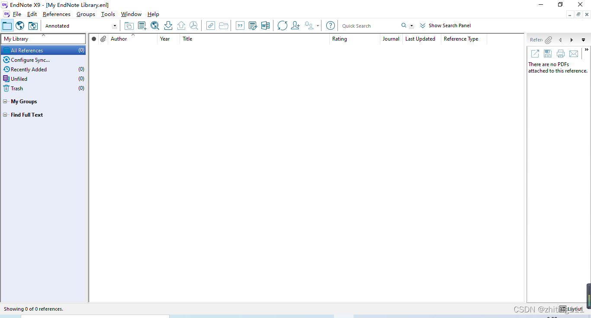Select the Unfiled group
Viewport: 591px width, 318px height.
[43, 79]
